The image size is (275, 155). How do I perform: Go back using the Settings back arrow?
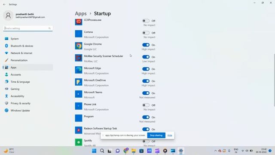[x=4, y=4]
